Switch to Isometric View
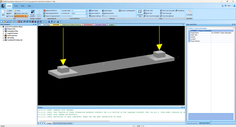This screenshot has height=127, width=236. [140, 13]
